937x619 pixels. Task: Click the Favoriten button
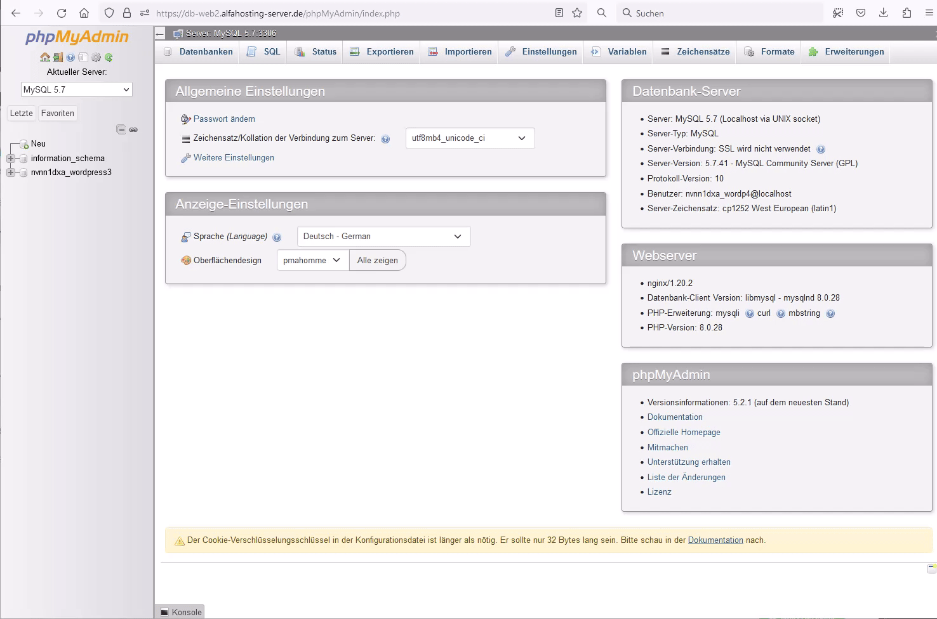coord(58,114)
